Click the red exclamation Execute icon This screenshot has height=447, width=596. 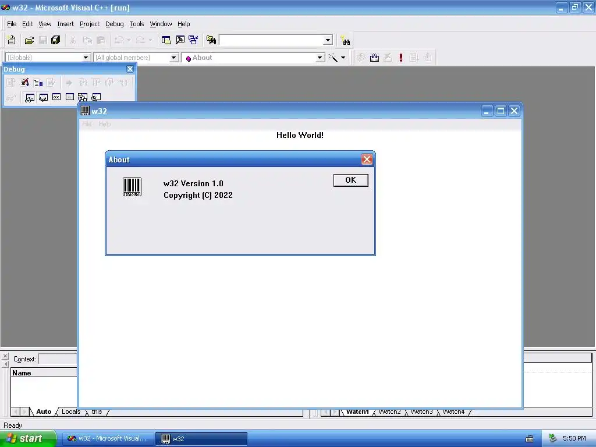pos(400,58)
